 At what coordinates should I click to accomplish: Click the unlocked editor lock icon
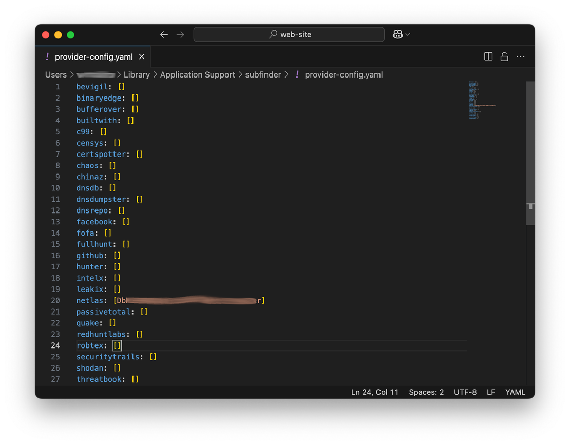504,56
